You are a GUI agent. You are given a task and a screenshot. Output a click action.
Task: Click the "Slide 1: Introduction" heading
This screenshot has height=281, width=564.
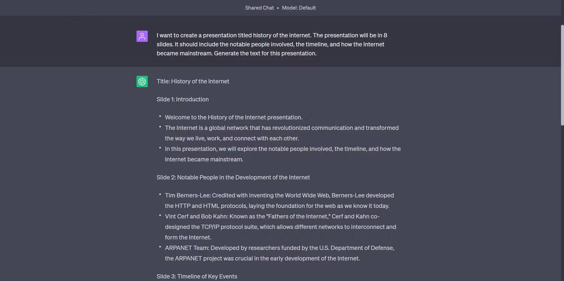pyautogui.click(x=183, y=99)
